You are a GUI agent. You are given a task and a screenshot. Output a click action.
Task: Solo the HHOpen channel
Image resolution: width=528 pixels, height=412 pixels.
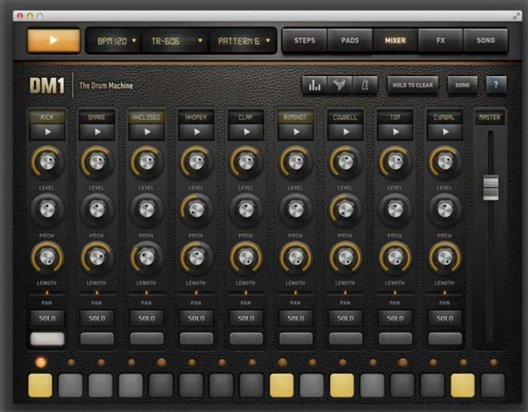pos(196,318)
